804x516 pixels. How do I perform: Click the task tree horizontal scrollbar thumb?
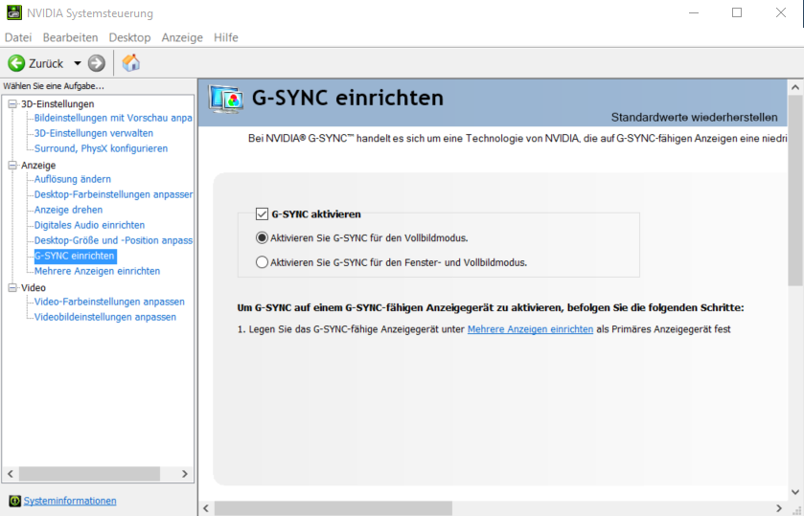(89, 474)
